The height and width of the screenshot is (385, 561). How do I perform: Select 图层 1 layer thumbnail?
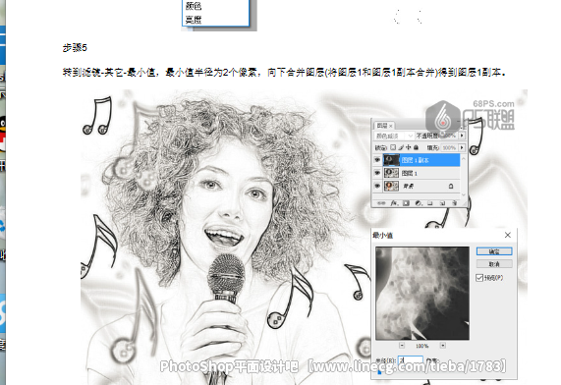coord(391,173)
